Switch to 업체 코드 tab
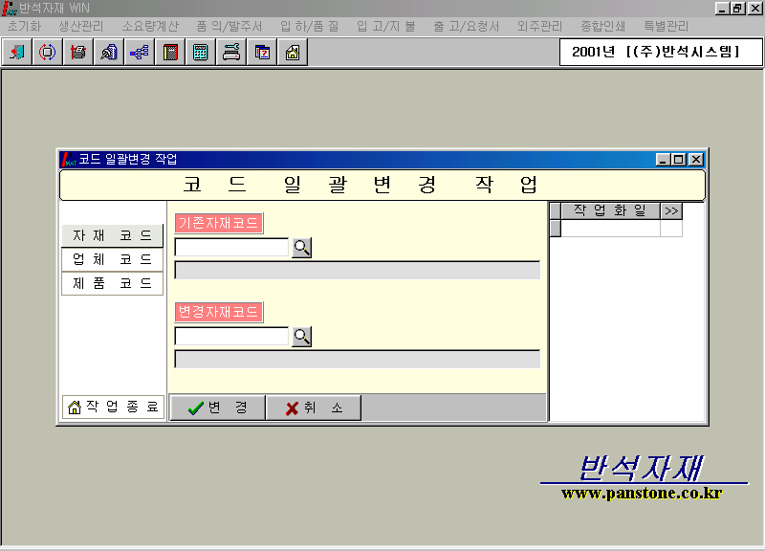Screen dimensions: 765x551 click(x=112, y=259)
